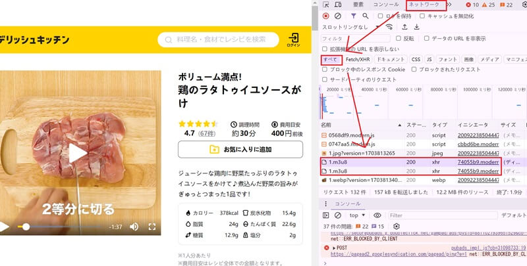Enable the ログを保持 checkbox
Screen dimensions: 527x266
[x=380, y=16]
